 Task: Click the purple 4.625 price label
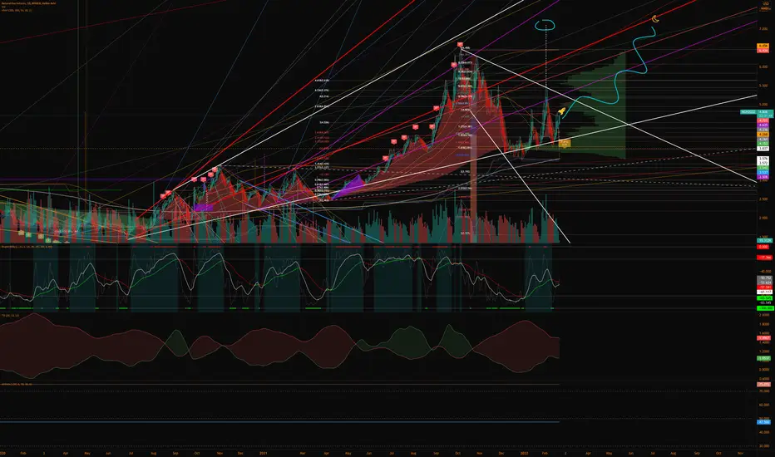coord(763,125)
